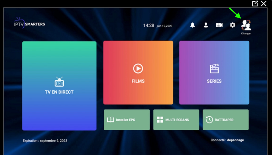Click the 14:28 clock display
Screen dimensions: 272x155
pyautogui.click(x=149, y=25)
